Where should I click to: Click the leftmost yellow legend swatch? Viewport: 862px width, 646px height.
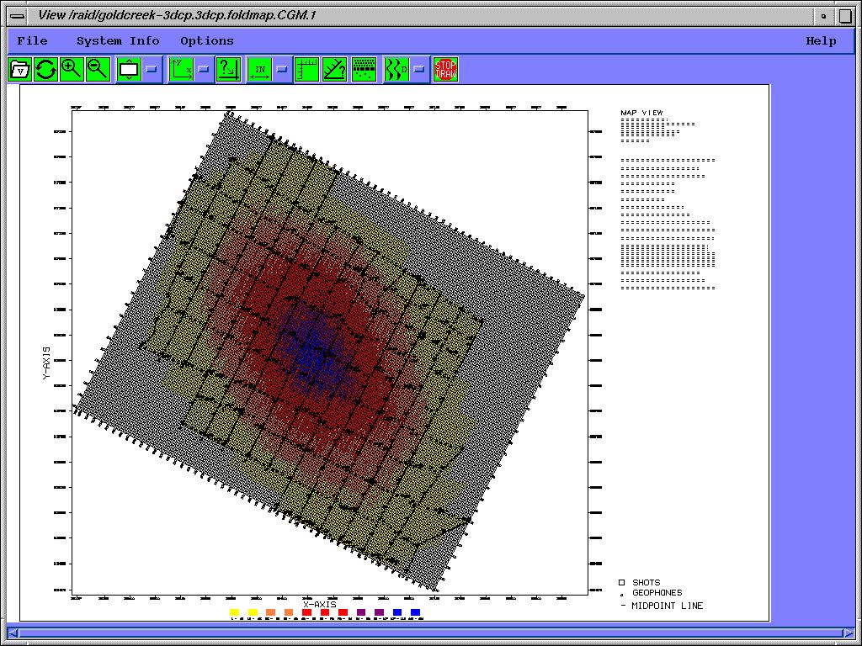(234, 612)
